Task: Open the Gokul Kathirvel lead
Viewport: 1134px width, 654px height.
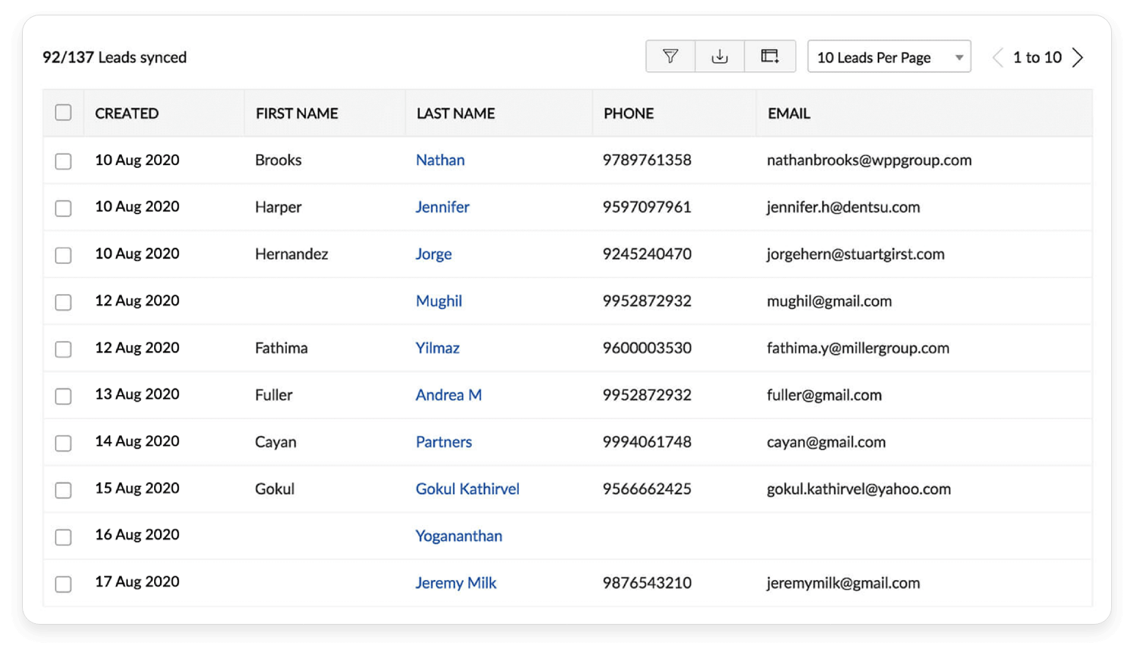Action: point(467,489)
